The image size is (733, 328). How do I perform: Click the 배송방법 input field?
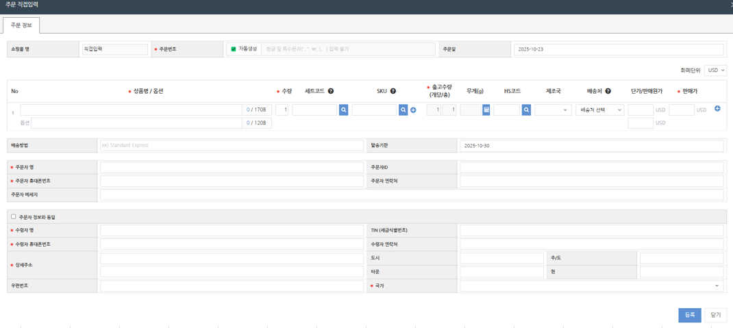click(231, 145)
